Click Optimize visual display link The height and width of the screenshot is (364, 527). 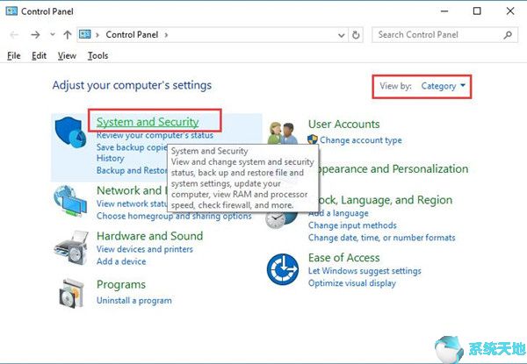tap(352, 283)
